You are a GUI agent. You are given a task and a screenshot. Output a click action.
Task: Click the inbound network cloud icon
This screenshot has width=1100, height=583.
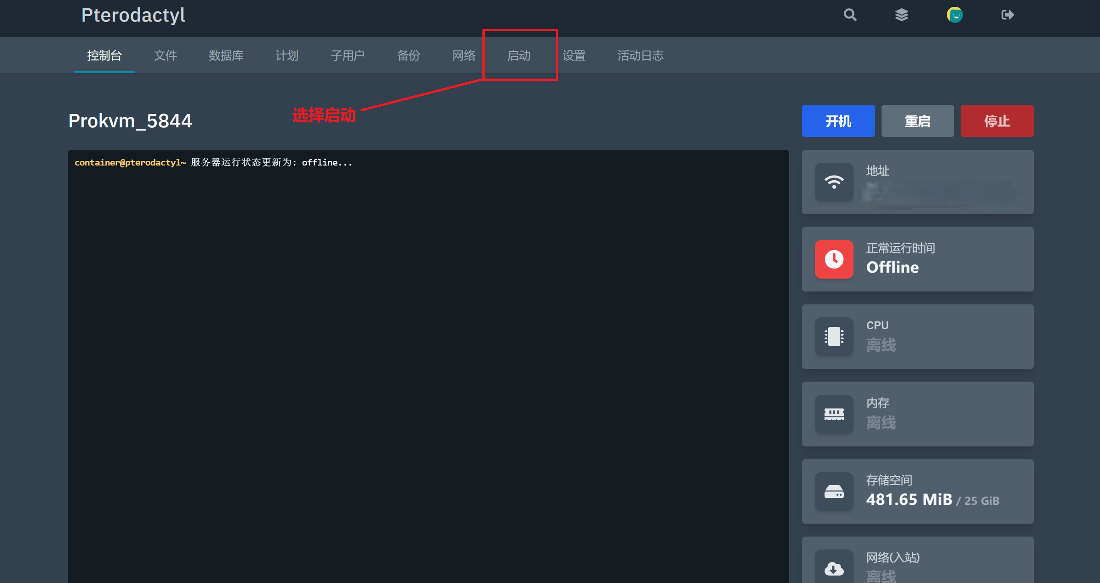[x=834, y=568]
